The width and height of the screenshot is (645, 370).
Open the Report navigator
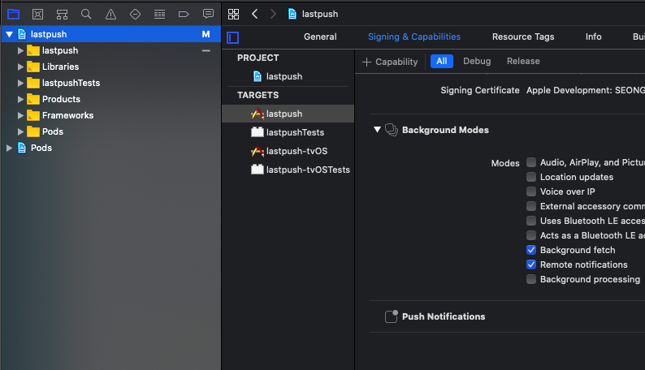[208, 15]
